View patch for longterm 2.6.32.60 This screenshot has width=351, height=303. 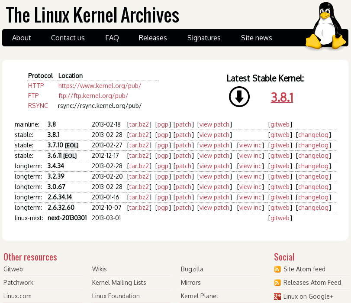pos(214,208)
